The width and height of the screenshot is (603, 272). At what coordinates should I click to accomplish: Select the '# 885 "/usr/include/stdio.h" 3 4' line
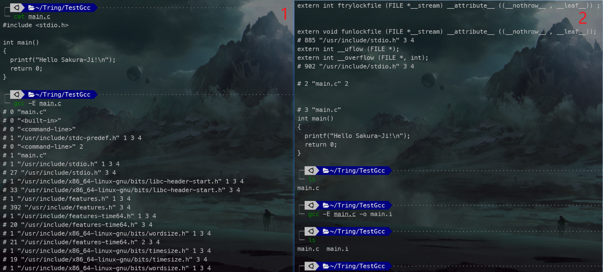(356, 40)
